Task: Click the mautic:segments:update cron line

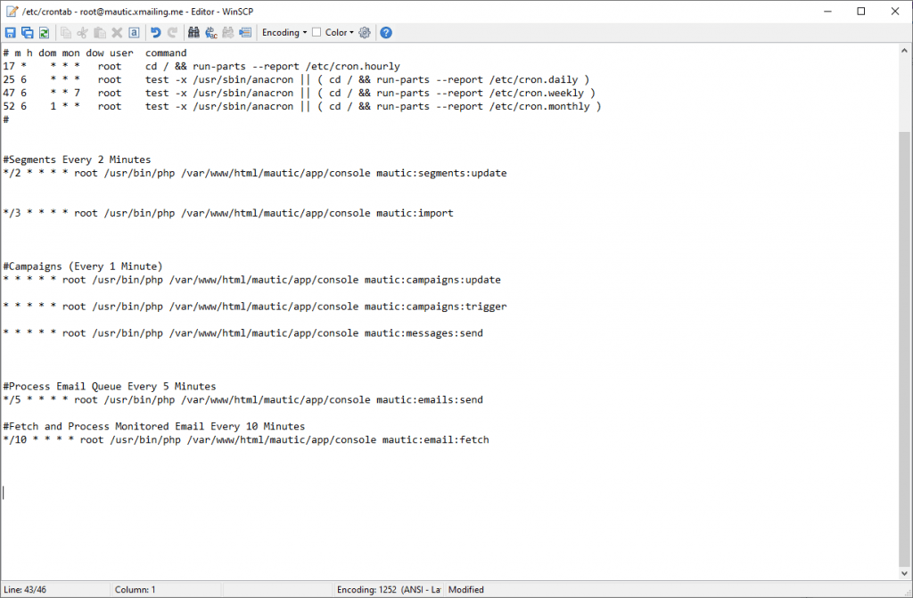Action: (255, 173)
